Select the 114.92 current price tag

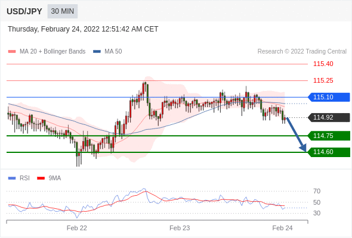(329, 117)
